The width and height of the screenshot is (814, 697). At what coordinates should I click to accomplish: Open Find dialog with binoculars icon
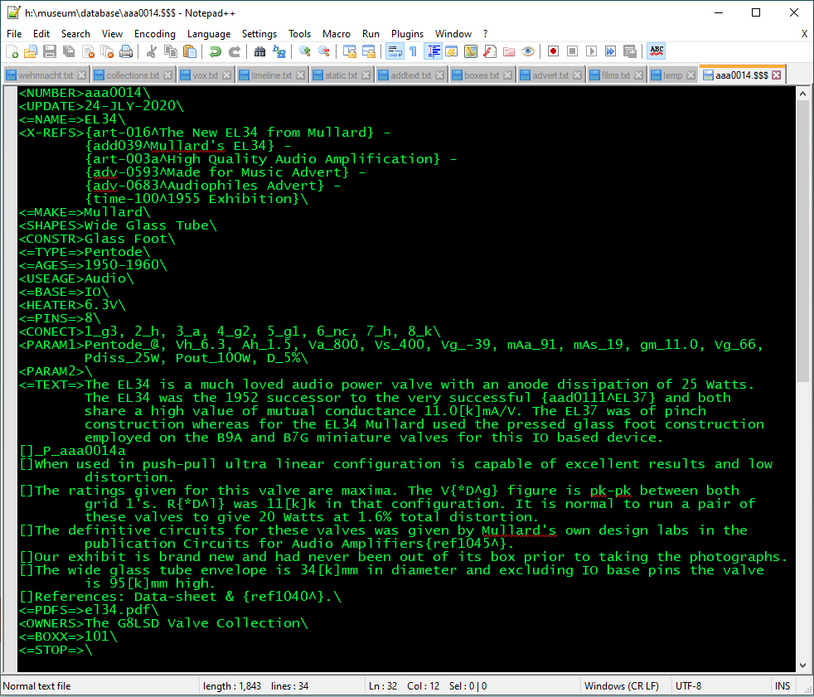[259, 51]
